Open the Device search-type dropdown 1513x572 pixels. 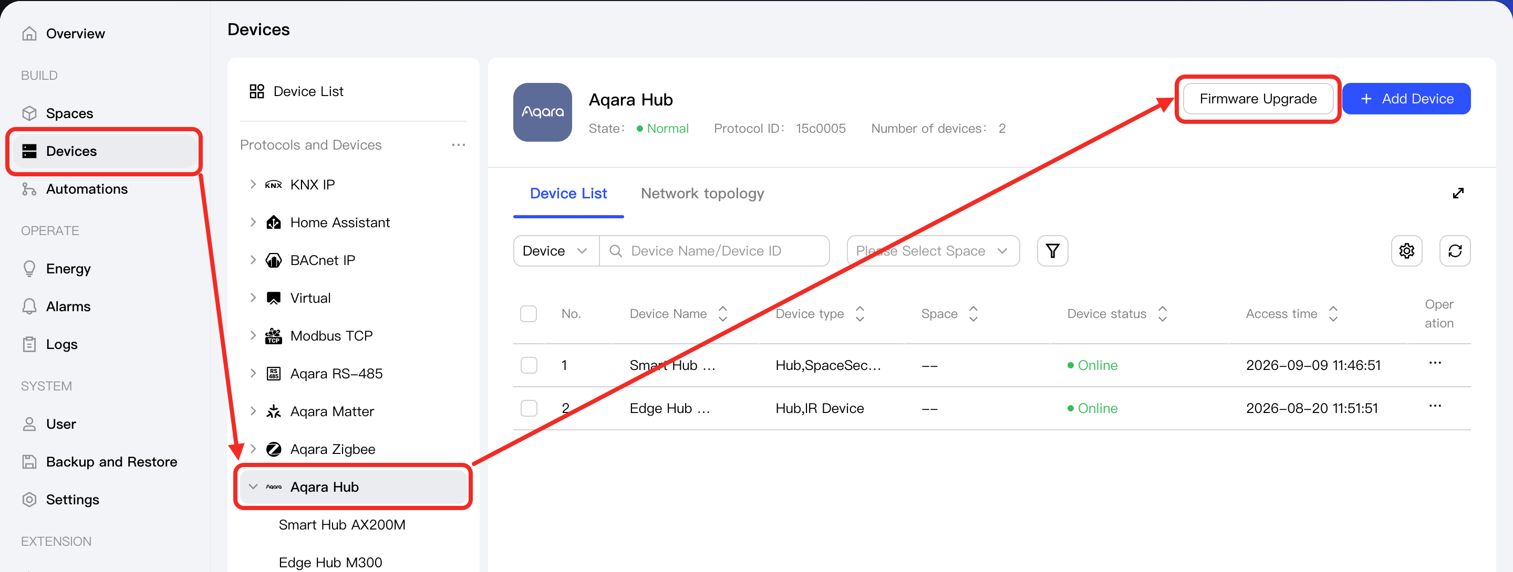click(x=556, y=251)
